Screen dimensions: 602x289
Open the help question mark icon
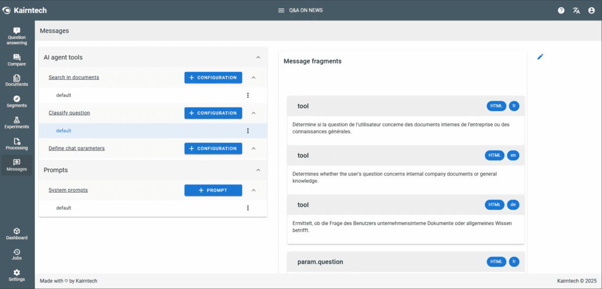coord(561,11)
